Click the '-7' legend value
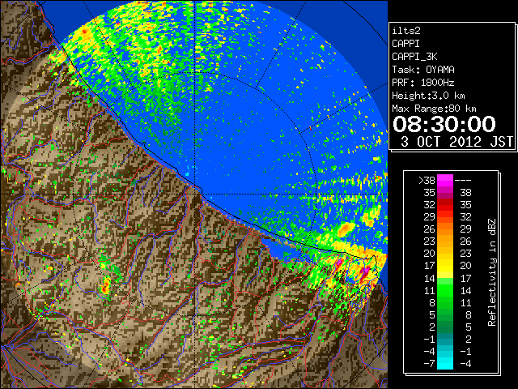The image size is (518, 389). coord(429,364)
